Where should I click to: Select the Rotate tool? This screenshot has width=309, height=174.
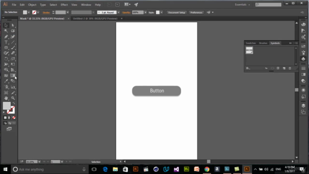(6, 58)
